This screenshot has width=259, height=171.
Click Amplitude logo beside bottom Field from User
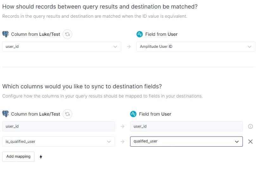point(133,114)
